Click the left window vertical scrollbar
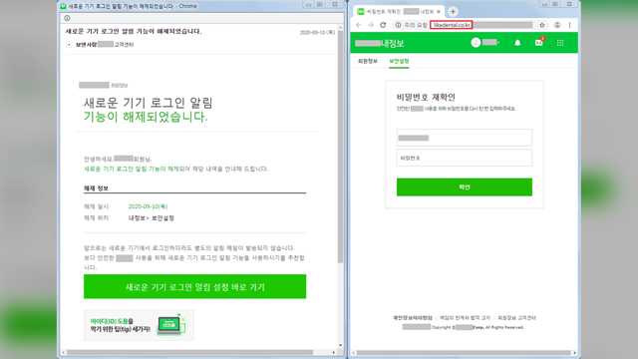 point(340,147)
